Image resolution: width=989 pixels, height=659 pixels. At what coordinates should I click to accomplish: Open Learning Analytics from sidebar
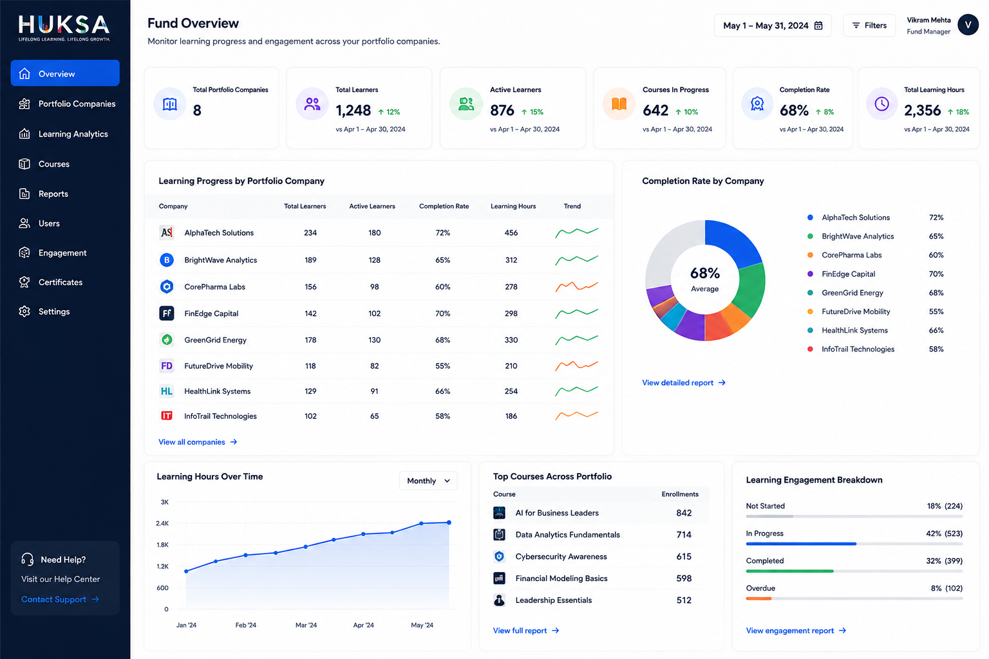(65, 134)
